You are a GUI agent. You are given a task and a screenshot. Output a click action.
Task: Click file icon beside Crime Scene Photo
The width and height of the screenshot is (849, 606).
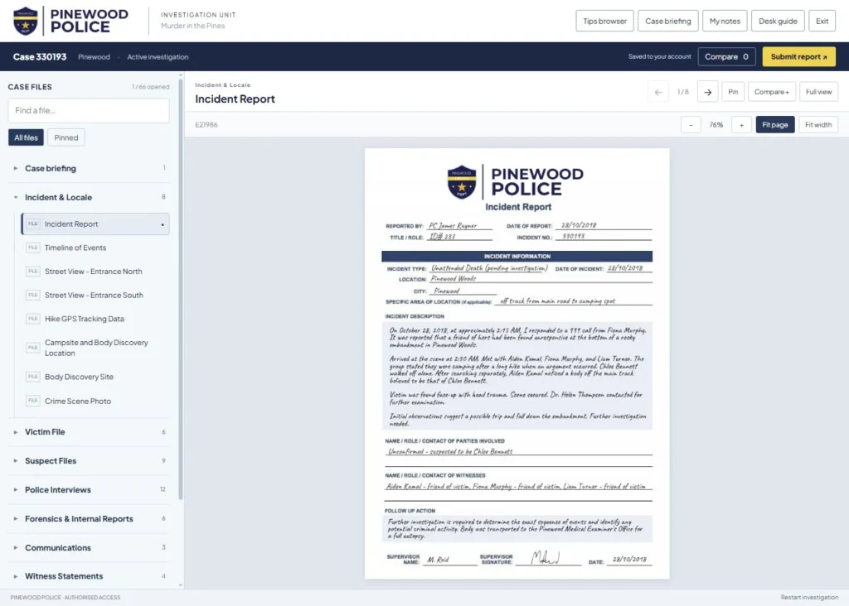33,401
